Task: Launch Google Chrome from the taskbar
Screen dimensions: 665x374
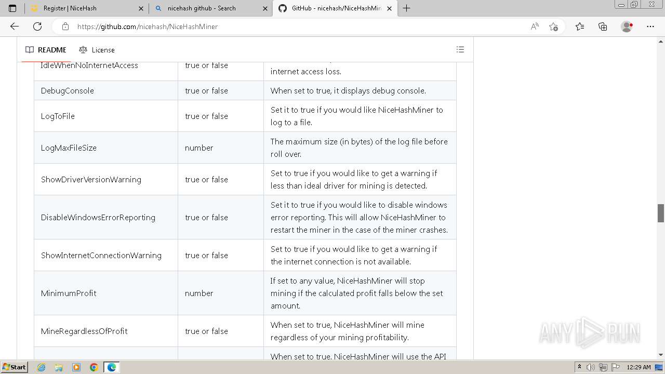Action: pos(94,367)
